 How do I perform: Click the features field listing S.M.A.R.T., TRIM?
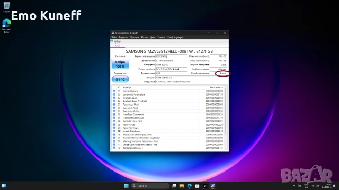point(191,82)
